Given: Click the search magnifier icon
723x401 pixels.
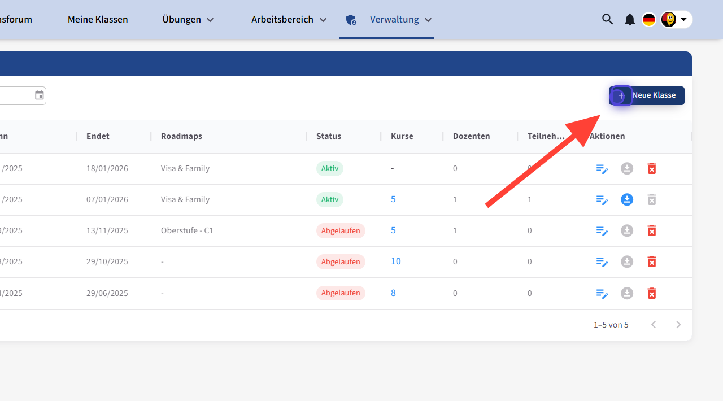Looking at the screenshot, I should point(607,19).
